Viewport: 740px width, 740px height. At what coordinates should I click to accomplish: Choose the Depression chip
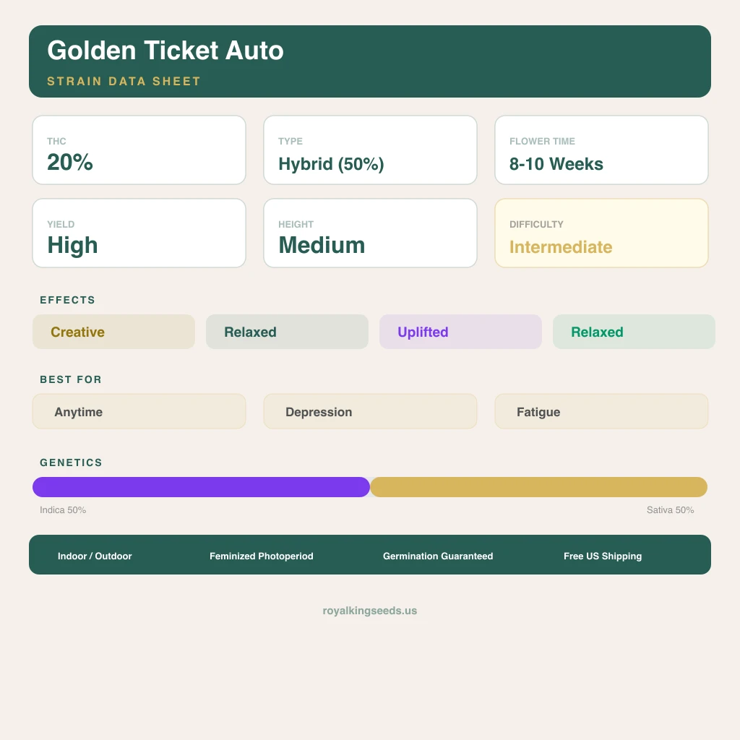coord(370,411)
